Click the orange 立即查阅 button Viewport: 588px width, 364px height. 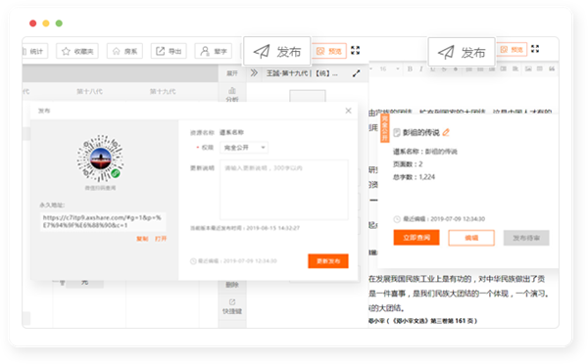416,238
